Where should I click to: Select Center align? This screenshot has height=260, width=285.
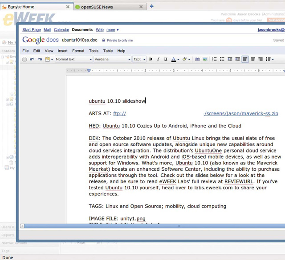pyautogui.click(x=252, y=59)
